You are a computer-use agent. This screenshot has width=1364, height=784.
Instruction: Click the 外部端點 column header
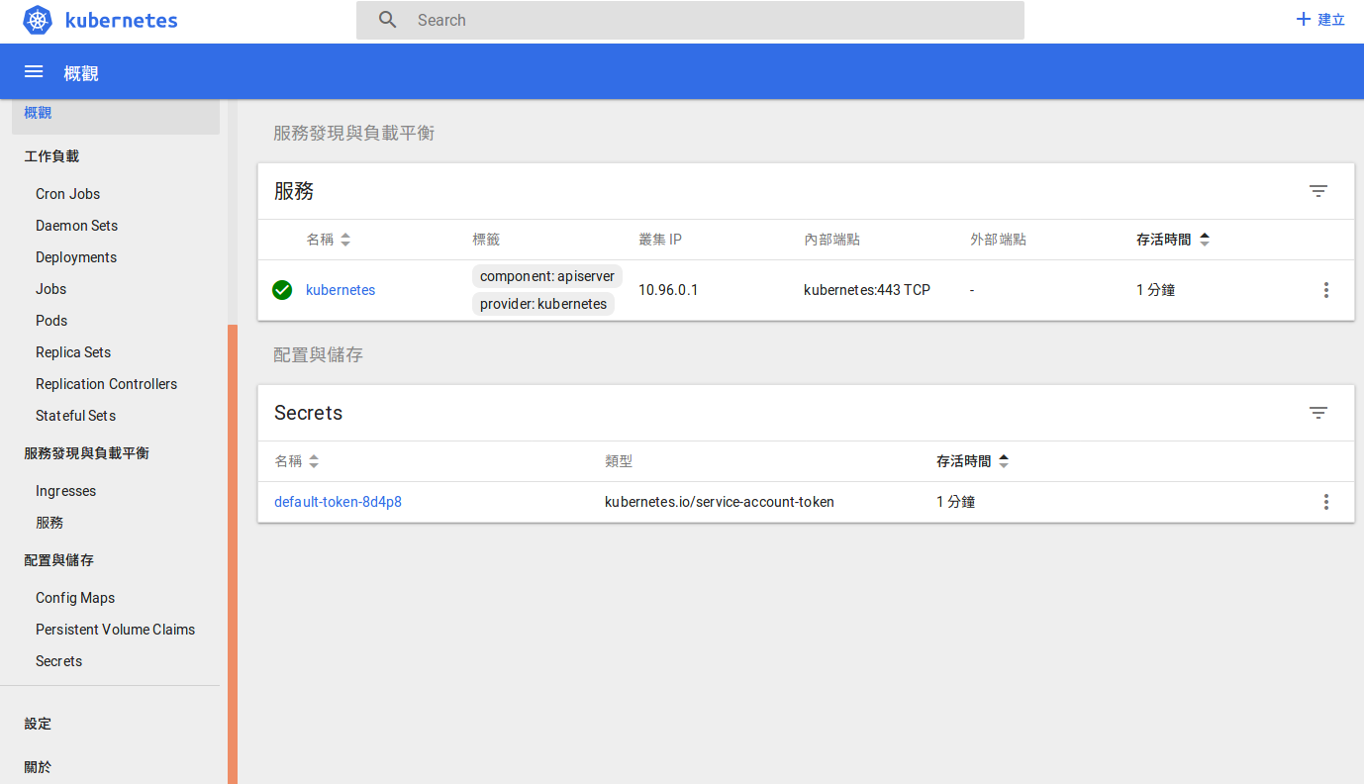[998, 240]
